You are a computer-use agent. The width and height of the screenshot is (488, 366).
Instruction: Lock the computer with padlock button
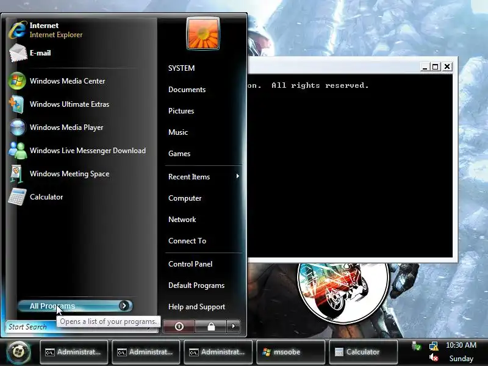coord(211,326)
